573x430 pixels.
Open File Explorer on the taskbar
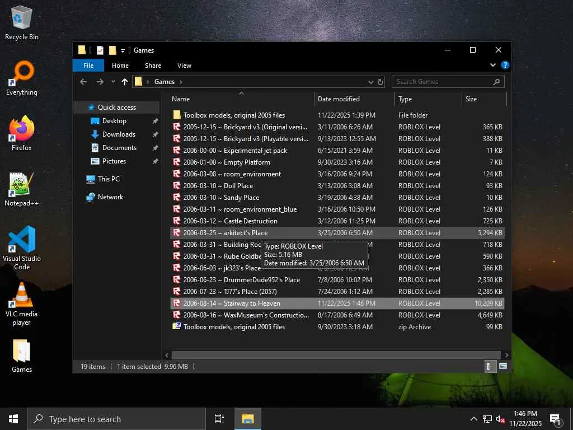[x=247, y=419]
